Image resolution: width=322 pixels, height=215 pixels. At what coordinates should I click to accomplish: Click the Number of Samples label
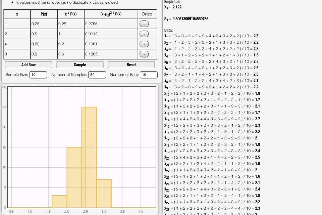(x=69, y=75)
